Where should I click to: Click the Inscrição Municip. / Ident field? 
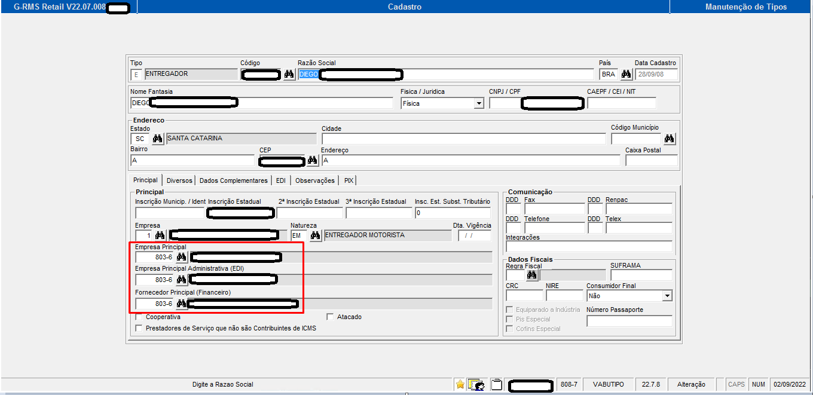tap(170, 213)
